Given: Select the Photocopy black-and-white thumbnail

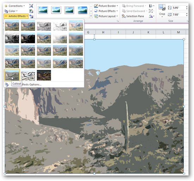Looking at the screenshot, I should click(28, 75).
